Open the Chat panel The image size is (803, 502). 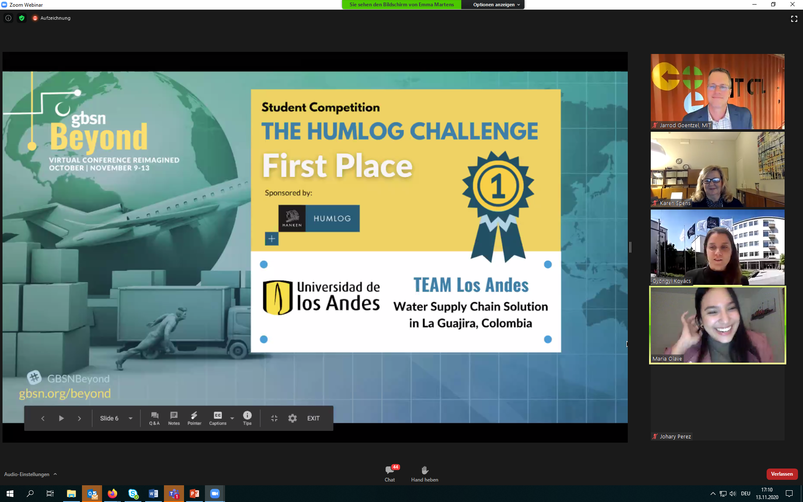coord(389,473)
